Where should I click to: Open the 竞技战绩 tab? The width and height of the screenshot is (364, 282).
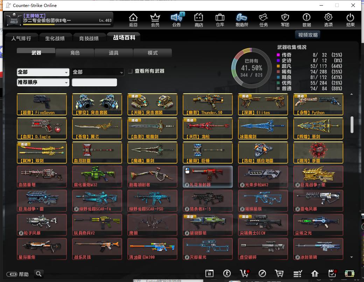click(89, 38)
